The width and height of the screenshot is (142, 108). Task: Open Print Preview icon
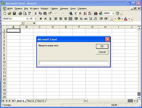coord(25,14)
